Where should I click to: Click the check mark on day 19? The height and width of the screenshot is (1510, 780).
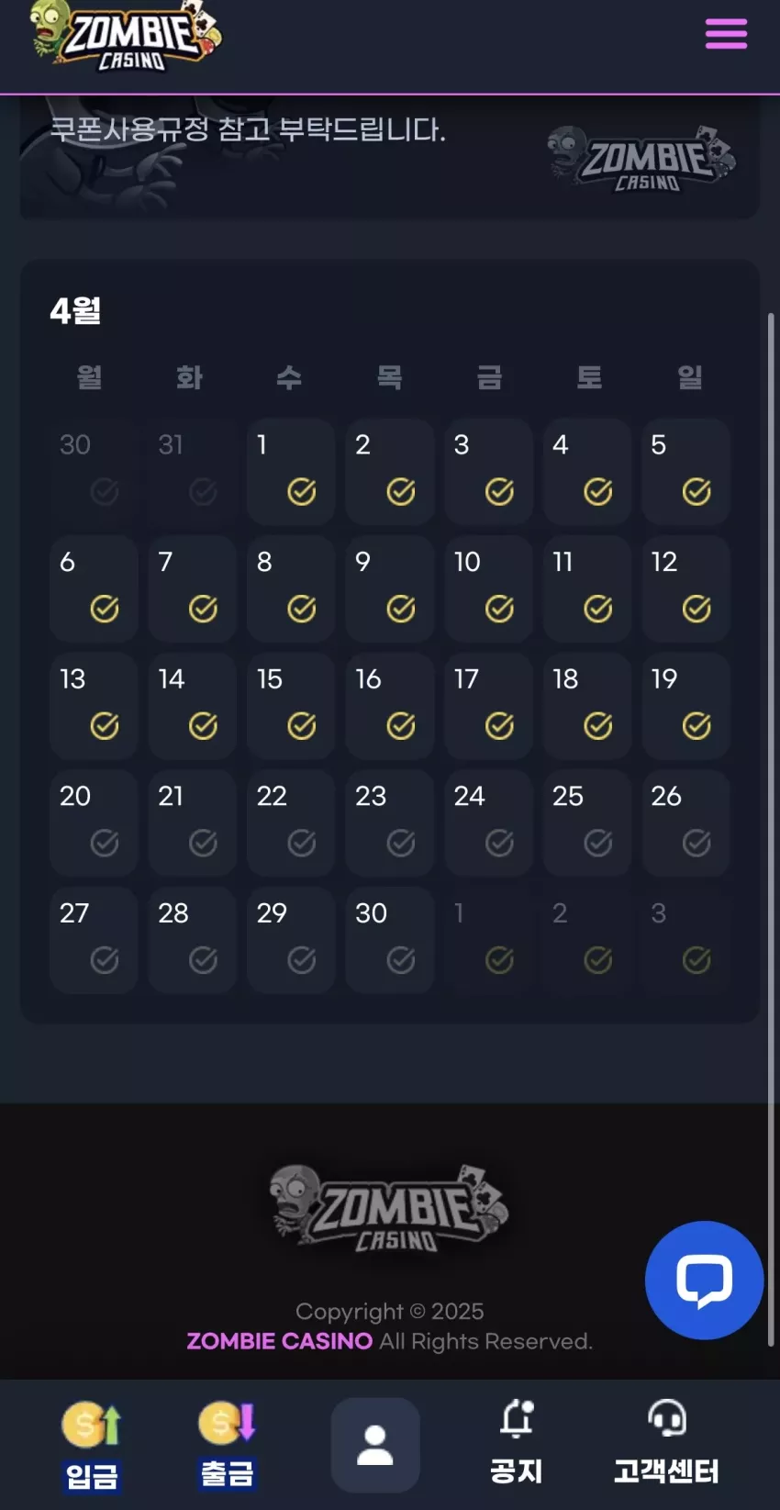[696, 726]
